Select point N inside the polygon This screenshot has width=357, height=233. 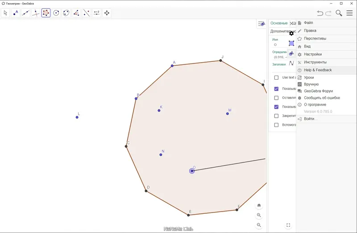tap(161, 155)
